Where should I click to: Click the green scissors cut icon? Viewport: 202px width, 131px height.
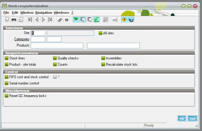(x=76, y=20)
